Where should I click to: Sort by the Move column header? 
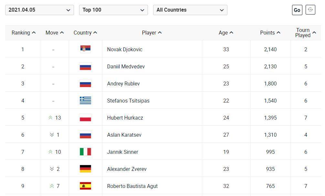(x=55, y=33)
